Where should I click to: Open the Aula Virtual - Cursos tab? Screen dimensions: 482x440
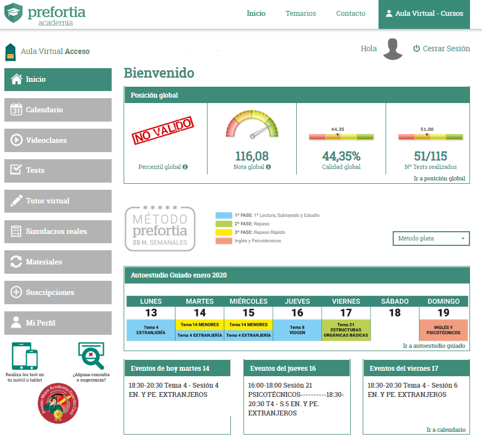(x=424, y=15)
